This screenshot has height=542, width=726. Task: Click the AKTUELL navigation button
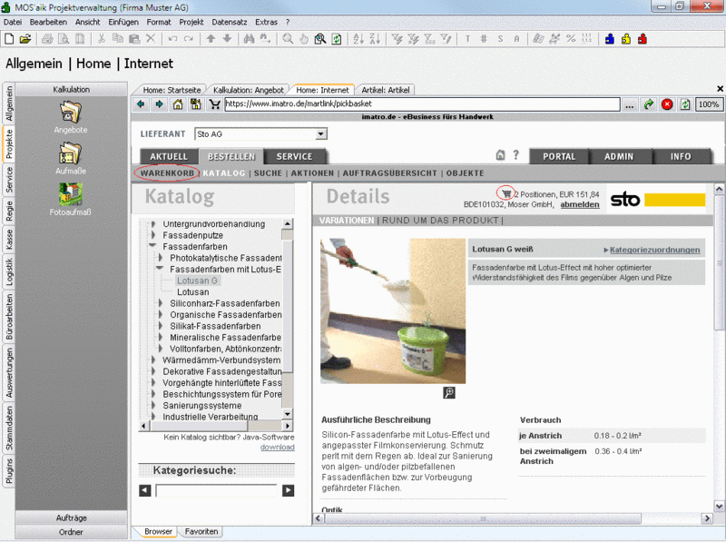click(169, 156)
